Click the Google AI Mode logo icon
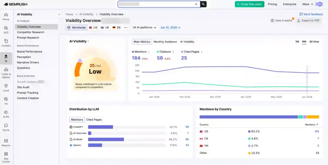The width and height of the screenshot is (328, 165). [71, 139]
